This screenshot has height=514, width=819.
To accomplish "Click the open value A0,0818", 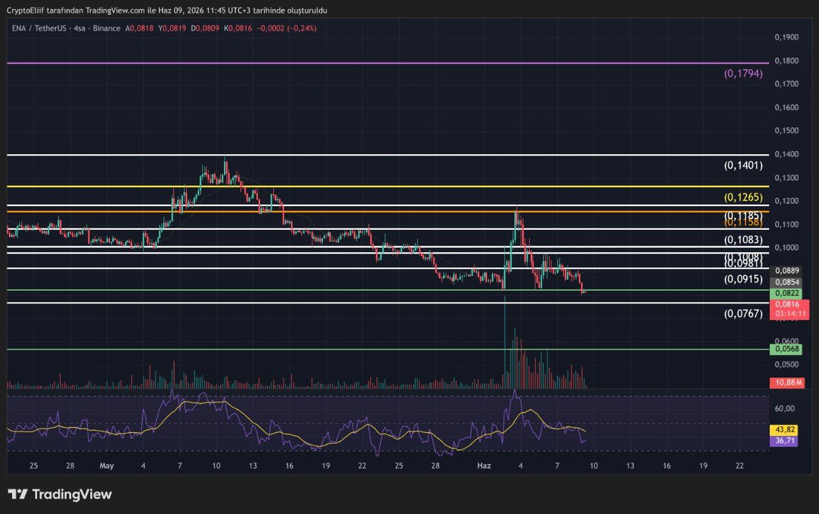I will click(x=140, y=29).
